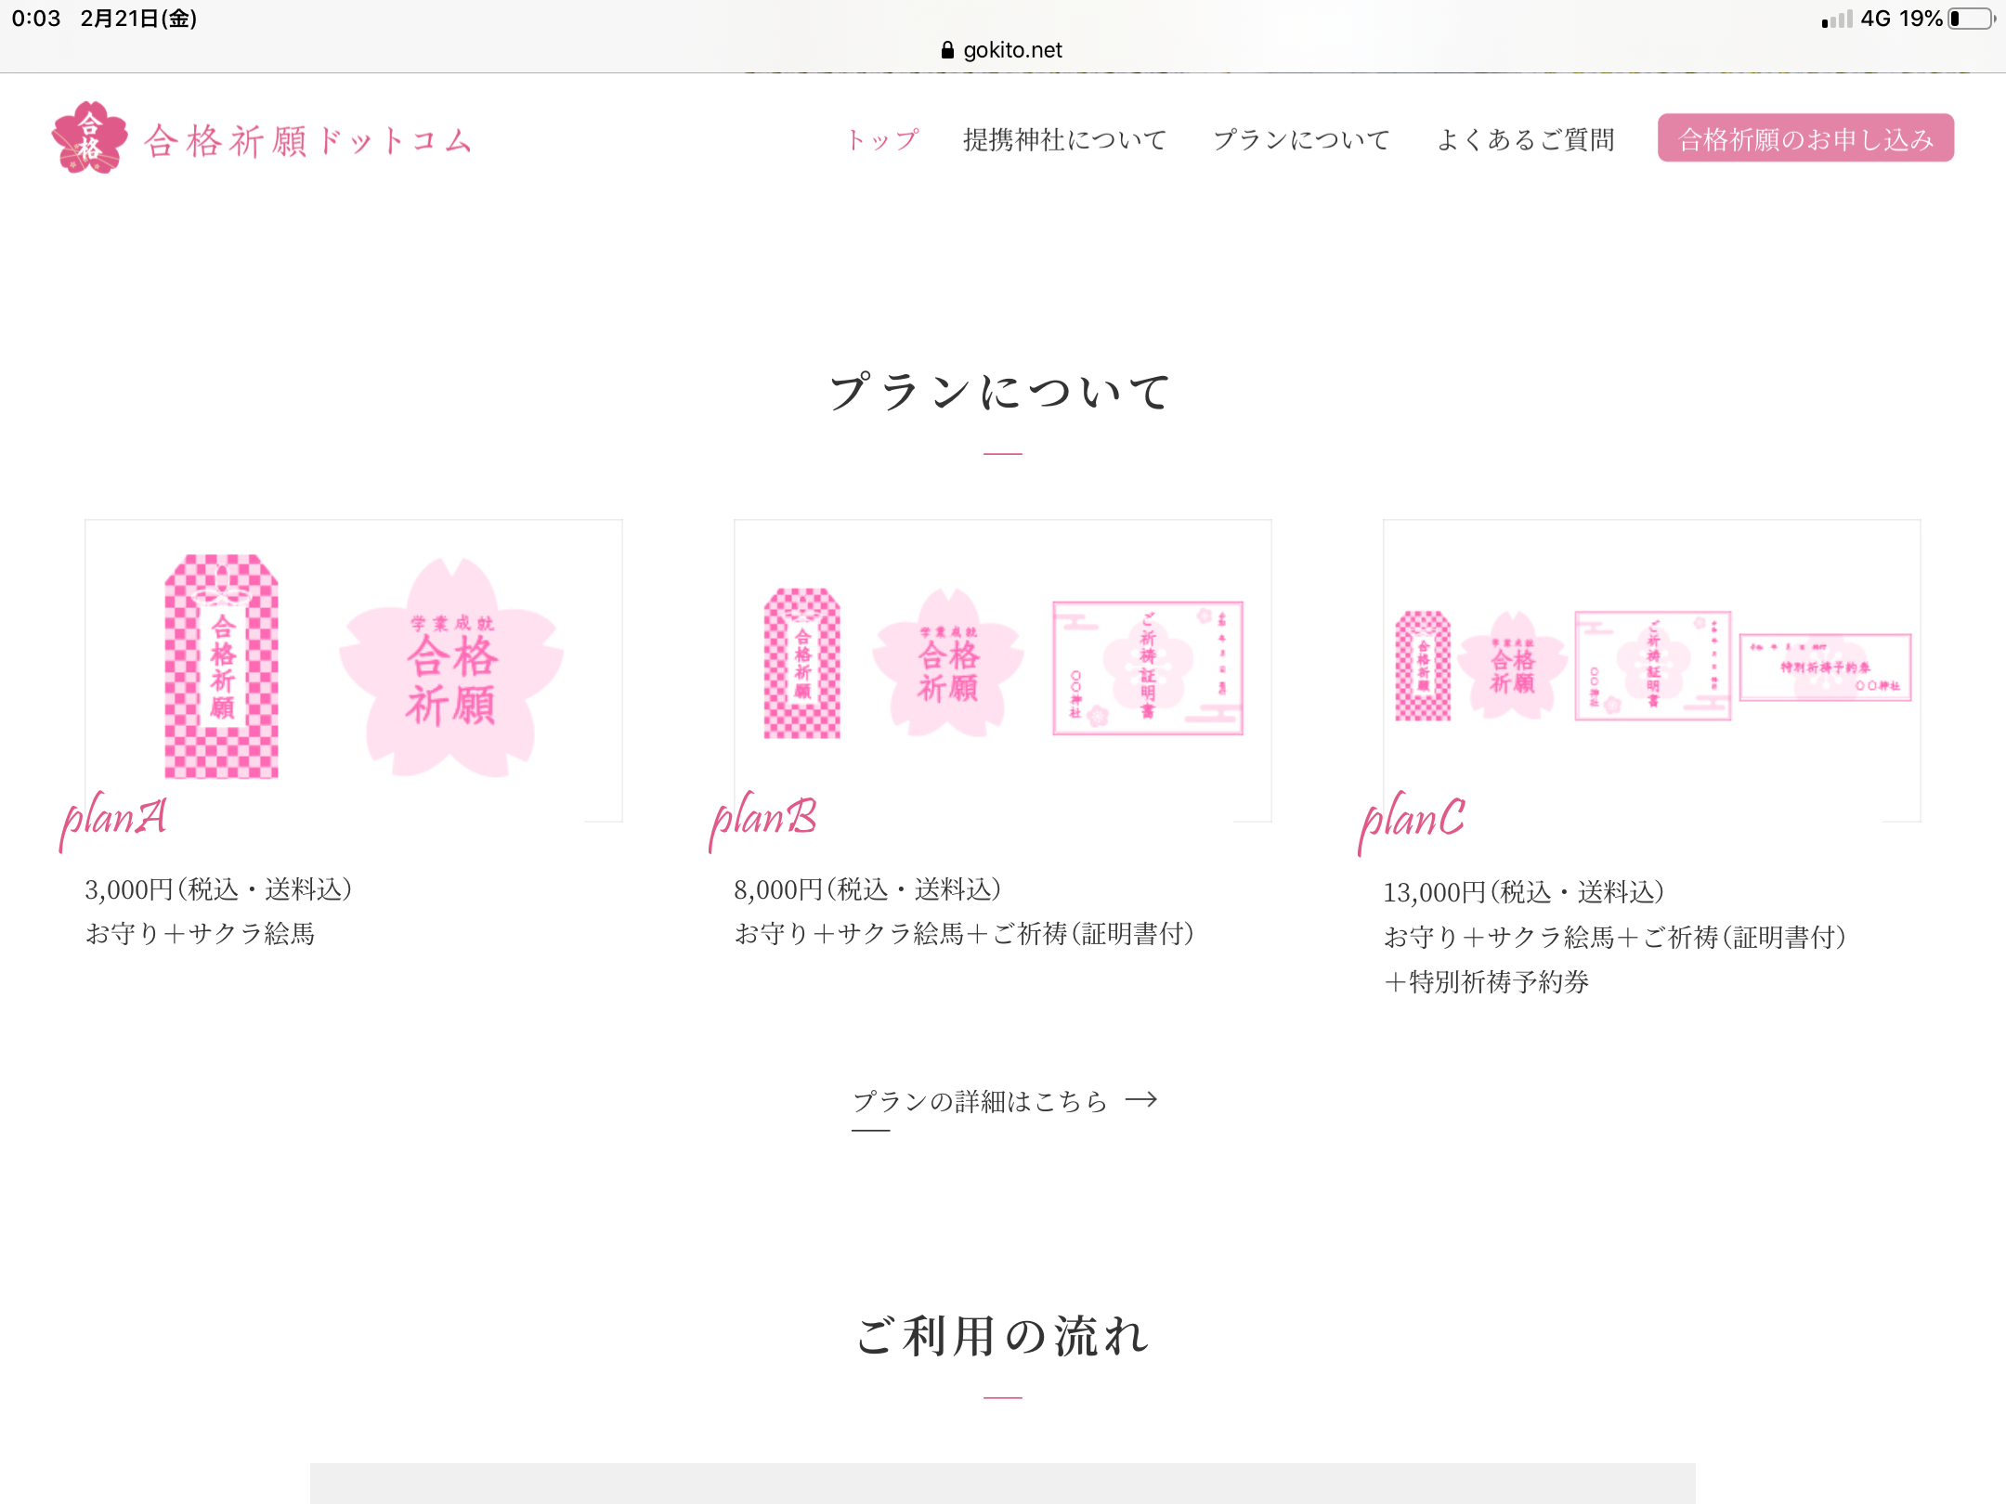The height and width of the screenshot is (1504, 2006).
Task: Tap the battery icon in status bar
Action: tap(1971, 19)
